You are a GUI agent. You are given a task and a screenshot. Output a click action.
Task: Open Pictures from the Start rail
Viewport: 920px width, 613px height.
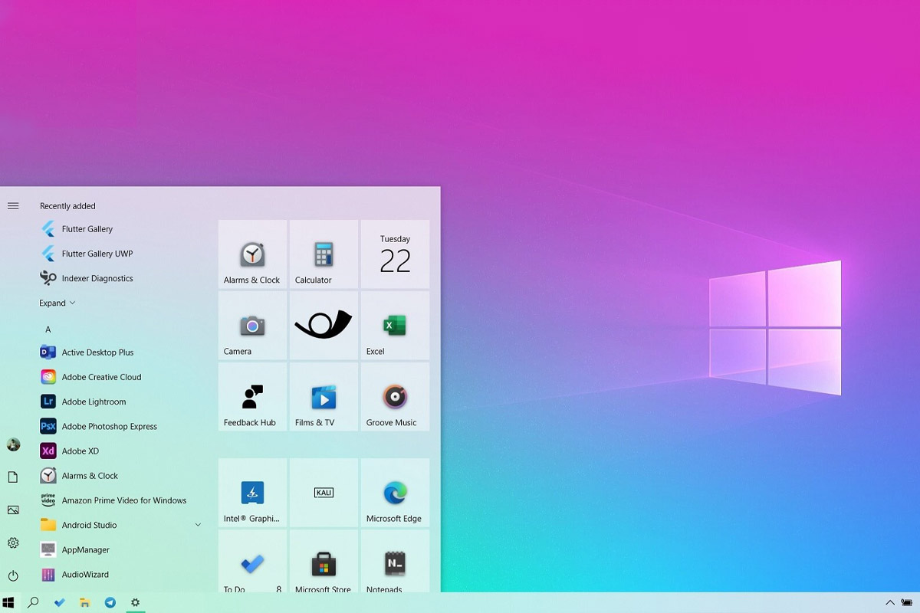click(13, 510)
